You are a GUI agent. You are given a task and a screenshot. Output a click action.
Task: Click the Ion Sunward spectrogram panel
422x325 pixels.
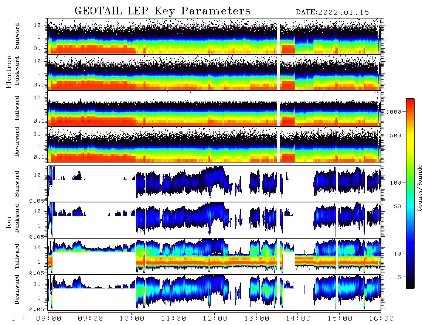tap(214, 184)
